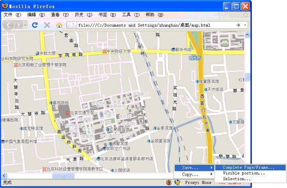The height and width of the screenshot is (188, 287).
Task: Click the 金泰宾馆 hotel marker icon
Action: pyautogui.click(x=155, y=128)
